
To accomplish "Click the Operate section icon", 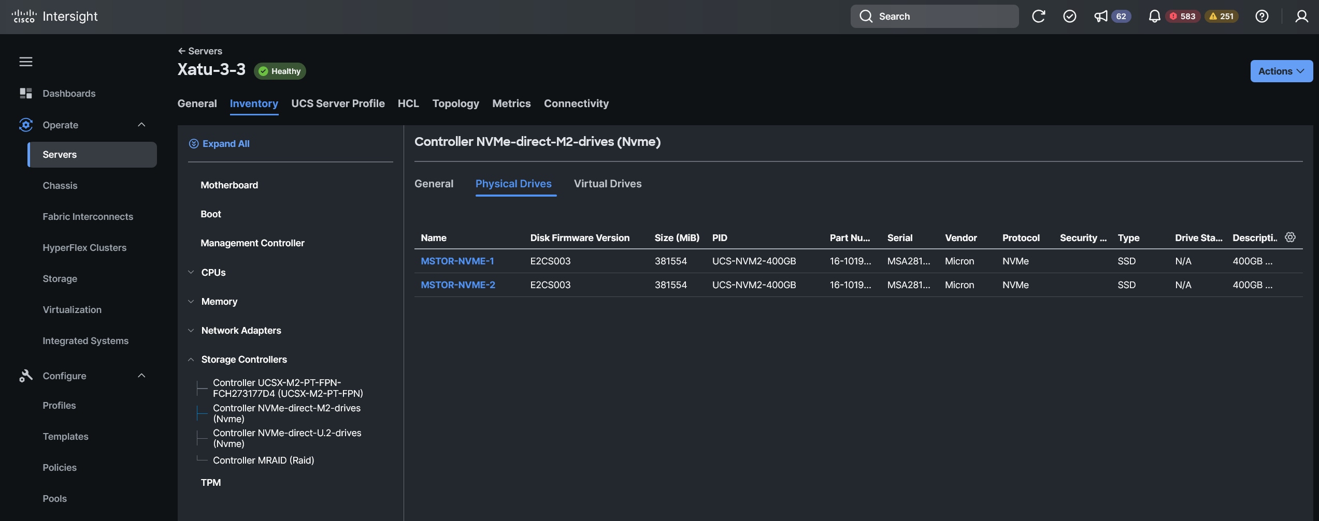I will pyautogui.click(x=25, y=125).
